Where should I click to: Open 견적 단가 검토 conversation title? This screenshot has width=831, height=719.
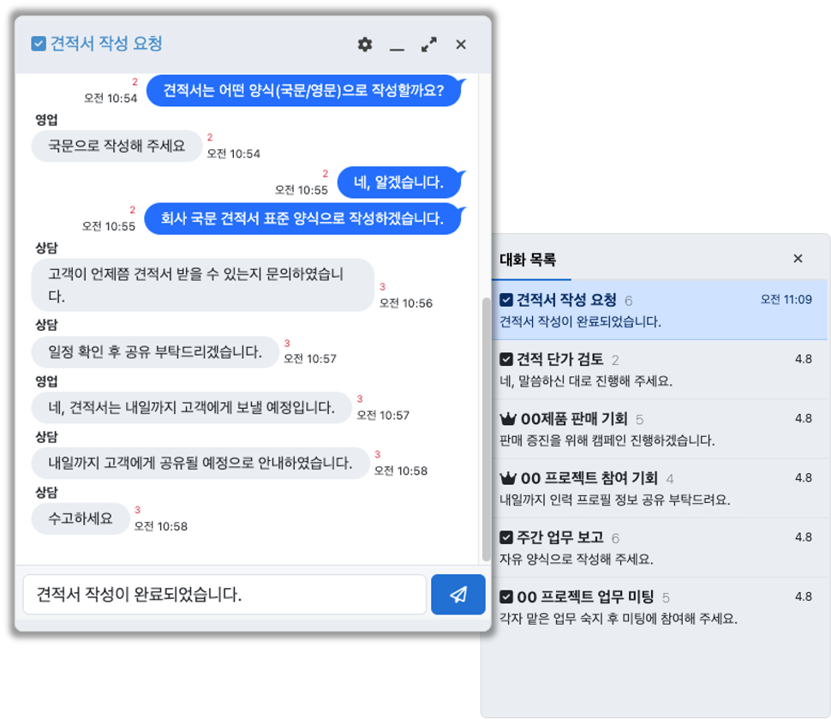coord(560,360)
